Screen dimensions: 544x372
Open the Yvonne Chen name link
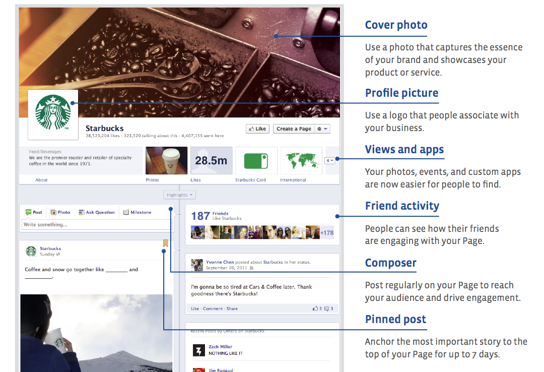(x=220, y=262)
